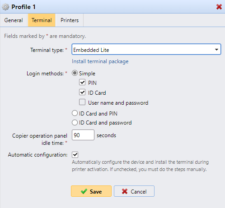Select the Simple login method radio button

(75, 73)
